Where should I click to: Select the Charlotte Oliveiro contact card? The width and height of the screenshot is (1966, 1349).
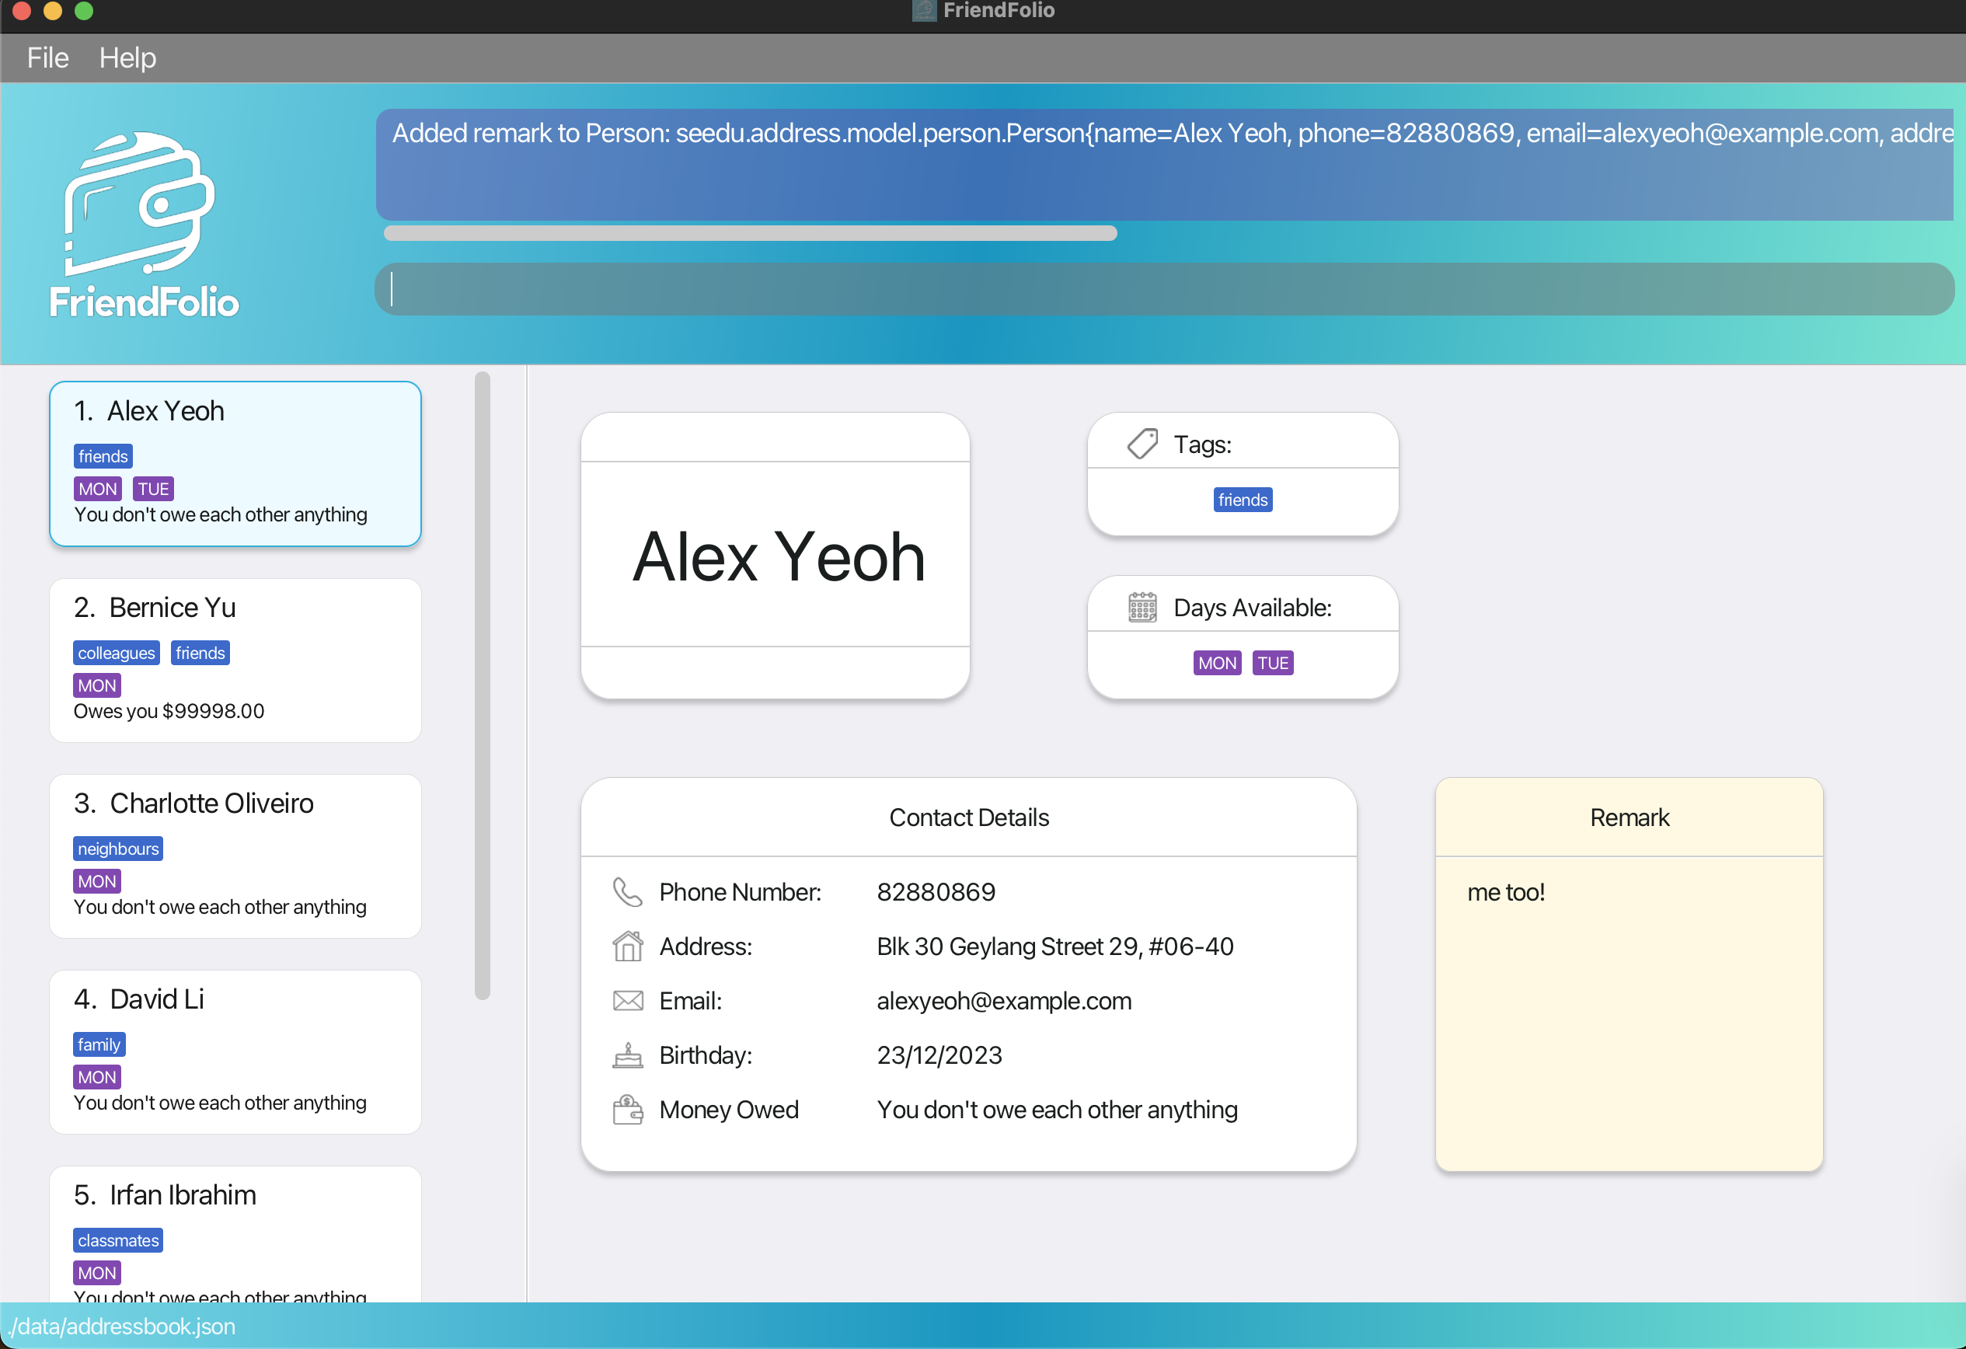(235, 856)
